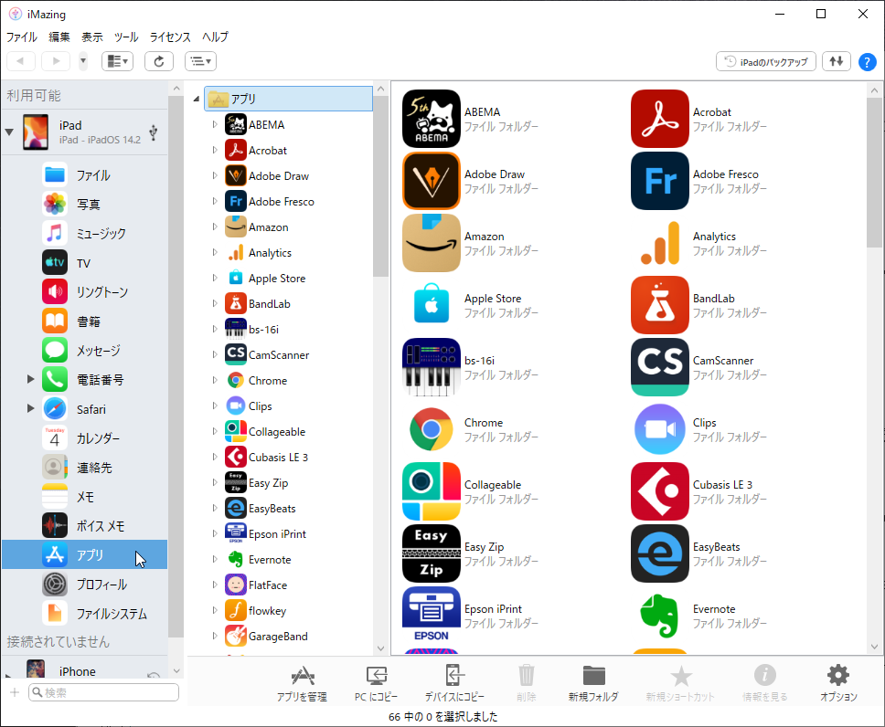Open ボイスメモ in the sidebar
Image resolution: width=885 pixels, height=727 pixels.
click(85, 526)
